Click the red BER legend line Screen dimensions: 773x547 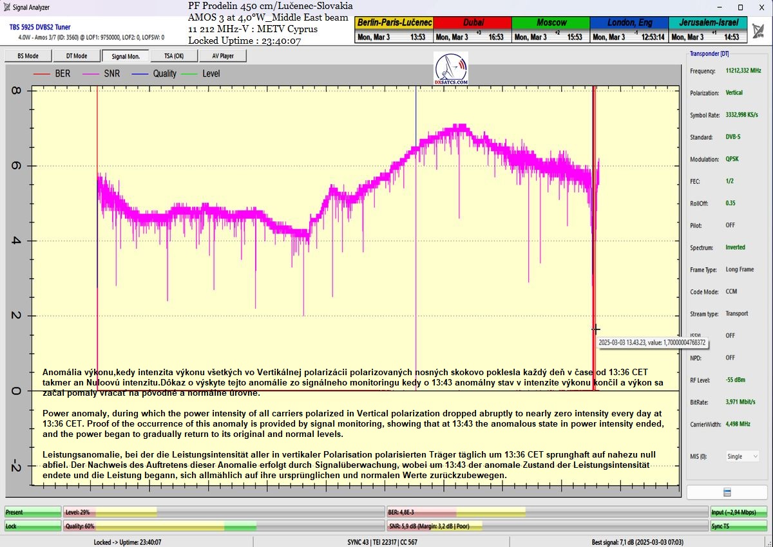(x=43, y=74)
